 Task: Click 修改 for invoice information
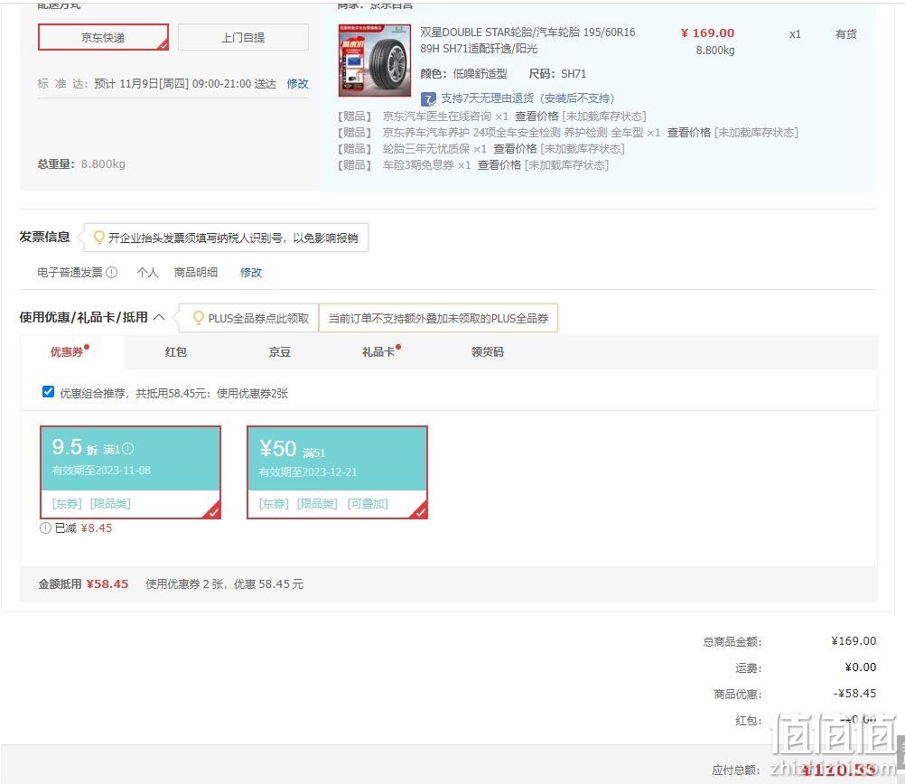(251, 272)
